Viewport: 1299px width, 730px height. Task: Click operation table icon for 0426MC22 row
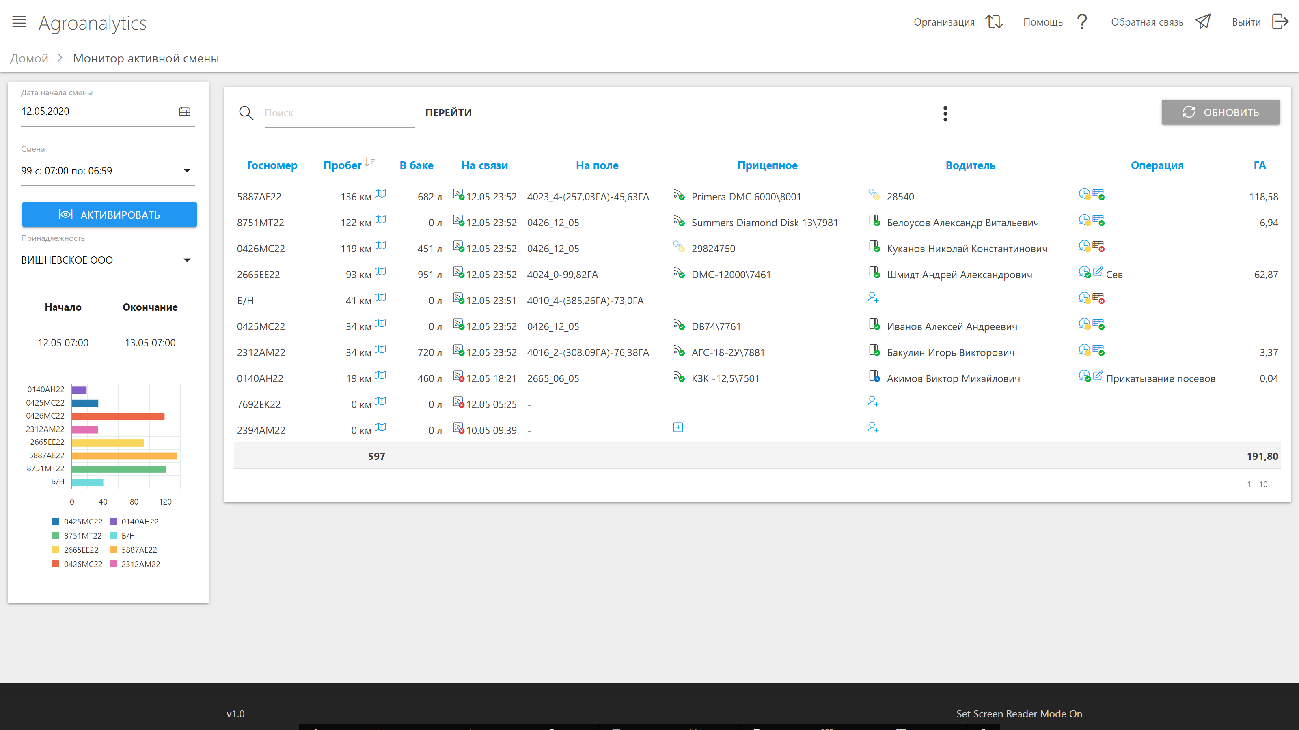tap(1098, 246)
